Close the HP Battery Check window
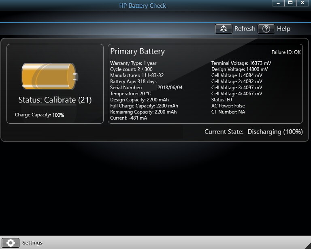The image size is (311, 249). pyautogui.click(x=302, y=3)
